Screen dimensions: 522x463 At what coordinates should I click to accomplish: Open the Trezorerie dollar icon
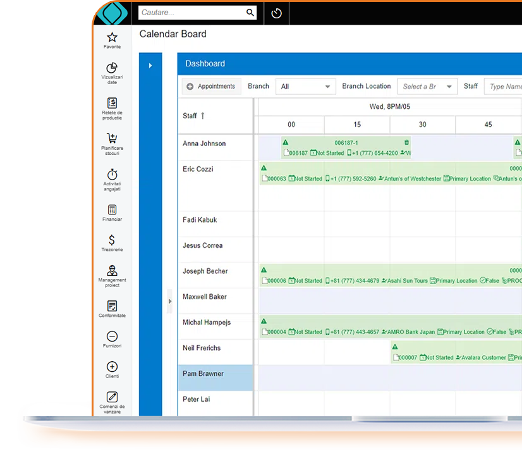click(112, 240)
